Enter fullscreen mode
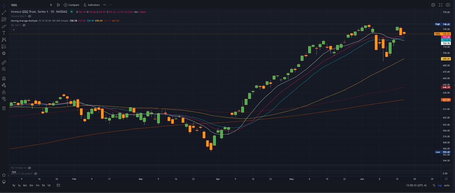Image resolution: width=455 pixels, height=193 pixels. pyautogui.click(x=441, y=5)
